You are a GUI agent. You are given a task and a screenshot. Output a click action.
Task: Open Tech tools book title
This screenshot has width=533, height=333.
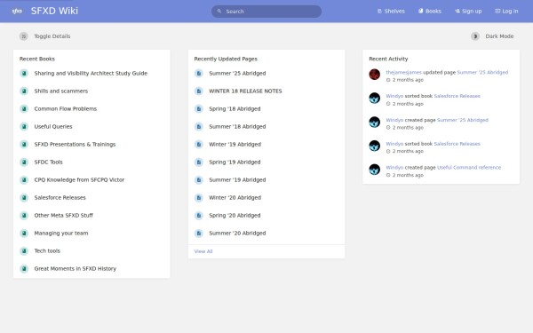tap(47, 250)
